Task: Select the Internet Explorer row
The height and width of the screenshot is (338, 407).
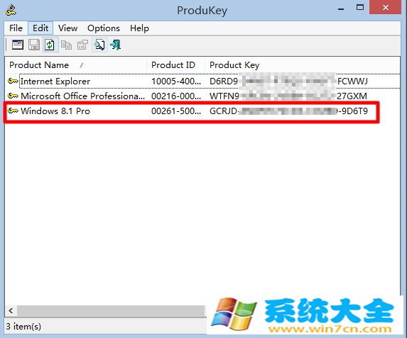Action: click(202, 81)
